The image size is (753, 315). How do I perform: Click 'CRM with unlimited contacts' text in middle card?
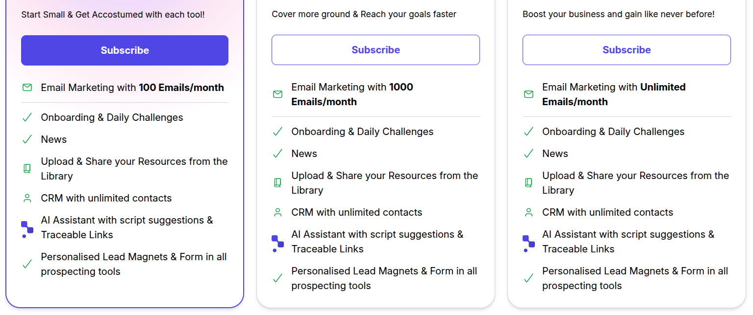tap(357, 212)
